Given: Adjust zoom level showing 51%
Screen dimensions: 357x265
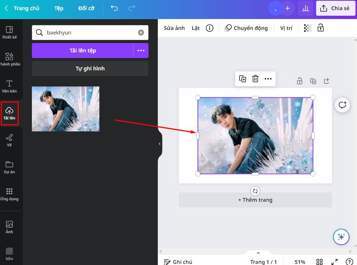Looking at the screenshot, I should click(x=300, y=262).
